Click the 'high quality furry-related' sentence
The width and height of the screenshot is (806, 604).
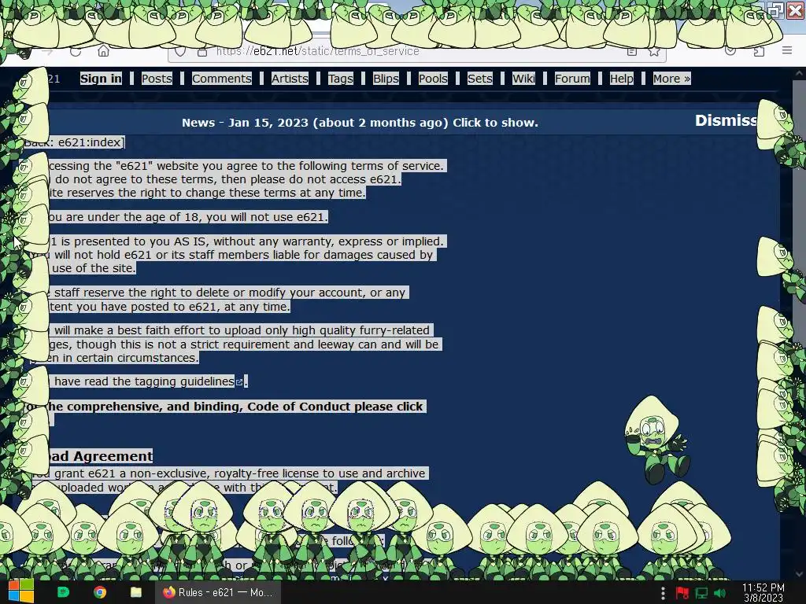(242, 330)
